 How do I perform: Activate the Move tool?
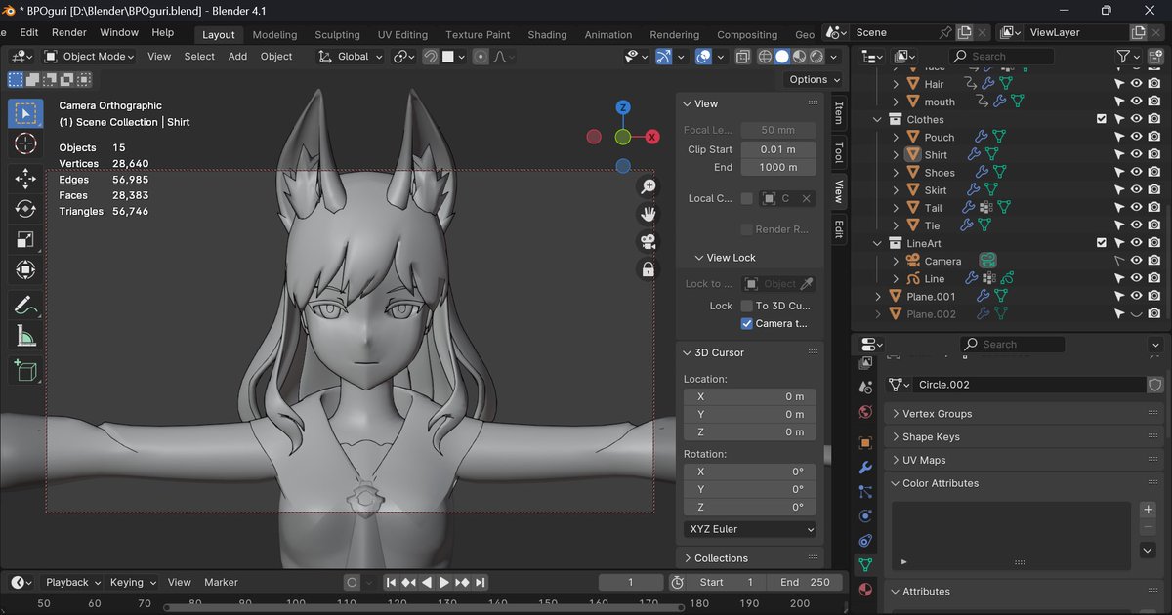click(x=25, y=178)
